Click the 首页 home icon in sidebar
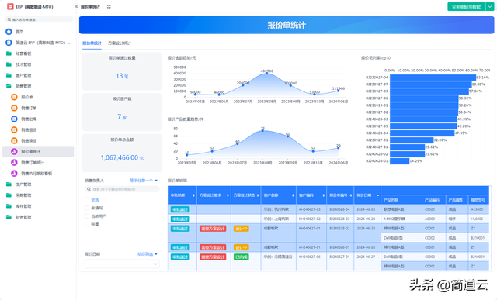This screenshot has height=300, width=497. pos(9,32)
